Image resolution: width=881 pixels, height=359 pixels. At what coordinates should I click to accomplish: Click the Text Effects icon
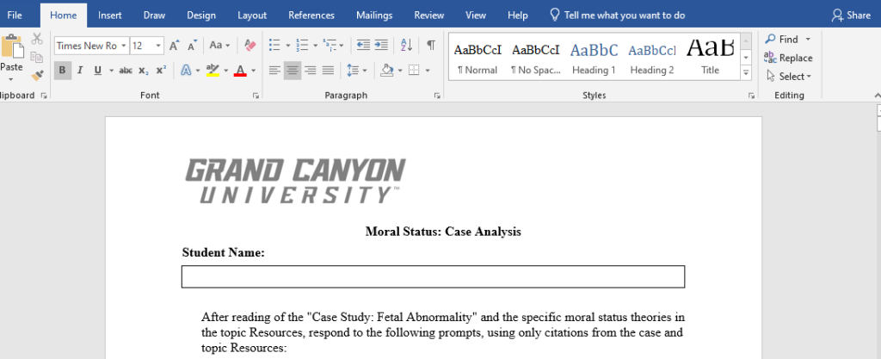pyautogui.click(x=186, y=71)
